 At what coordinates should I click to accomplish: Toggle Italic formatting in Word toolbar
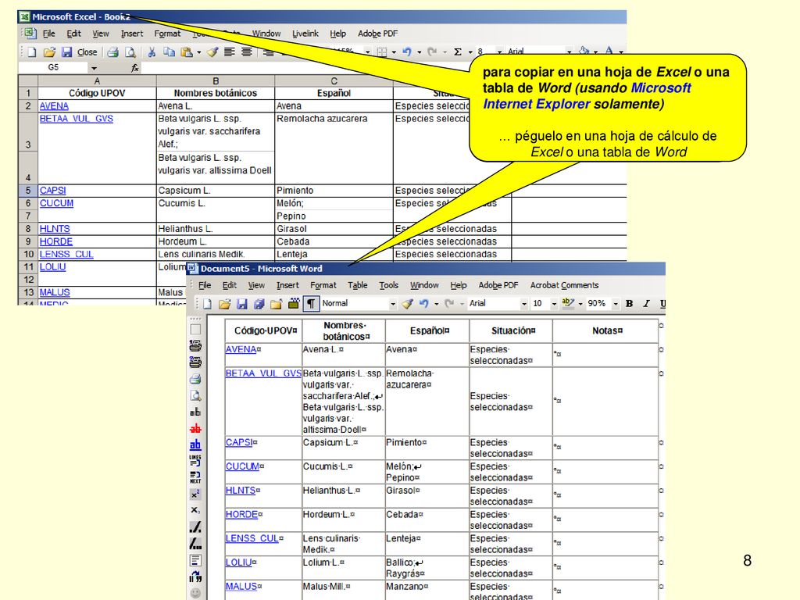(x=646, y=304)
